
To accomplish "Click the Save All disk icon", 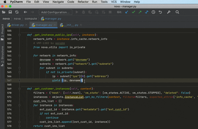I will (x=10, y=12).
